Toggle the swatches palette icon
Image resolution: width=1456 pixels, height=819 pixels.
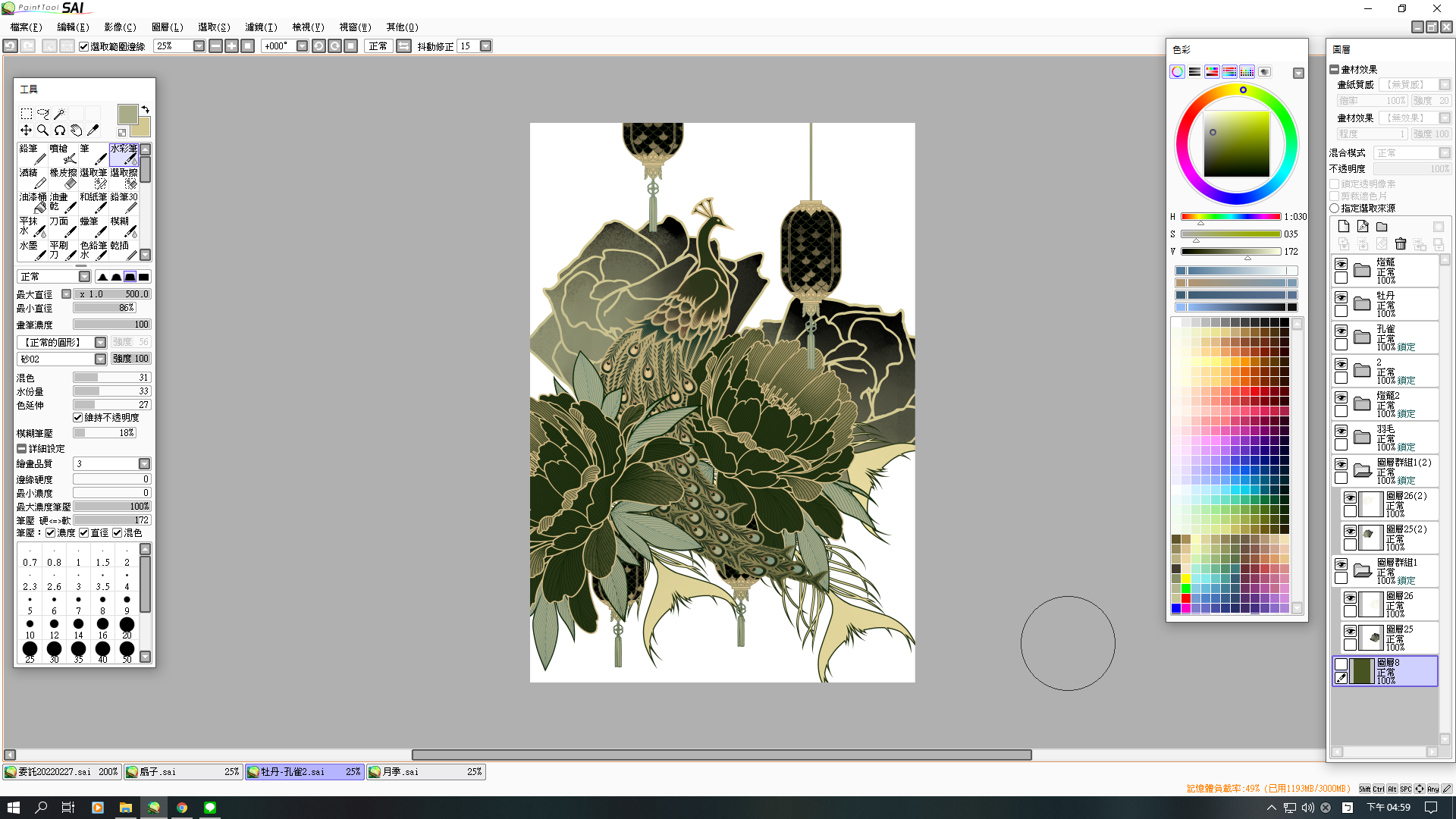(1247, 72)
